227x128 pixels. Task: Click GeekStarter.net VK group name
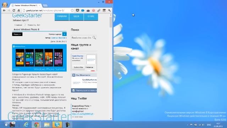(x=89, y=80)
